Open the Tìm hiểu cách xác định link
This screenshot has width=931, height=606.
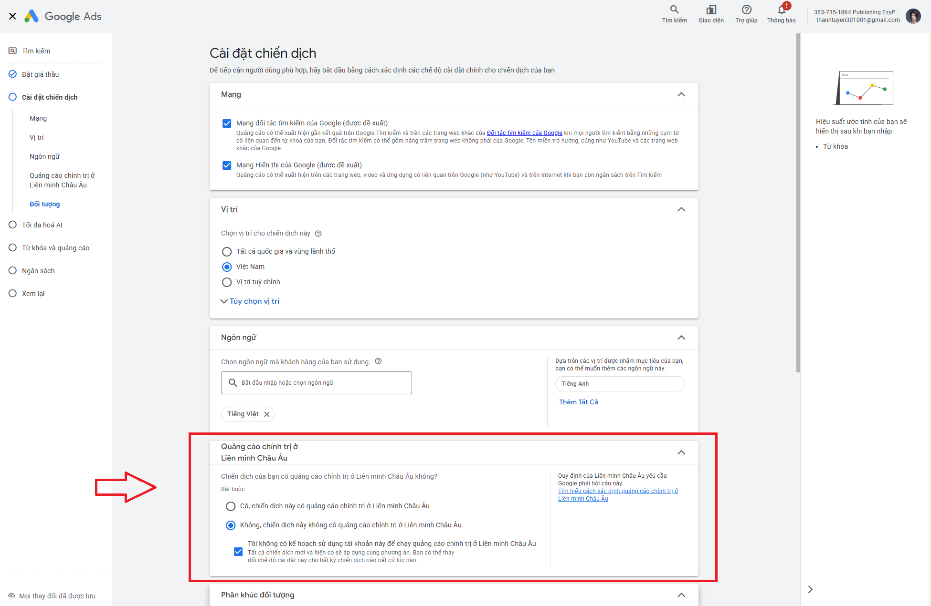click(x=618, y=495)
